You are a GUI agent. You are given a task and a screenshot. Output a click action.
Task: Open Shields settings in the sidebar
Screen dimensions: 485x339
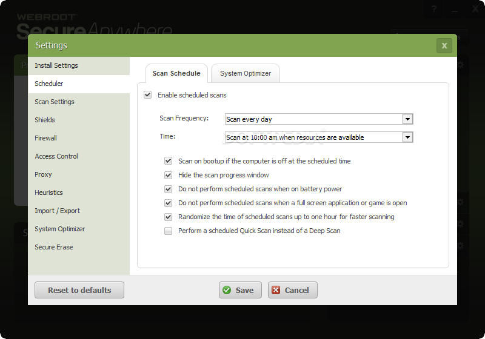(79, 120)
